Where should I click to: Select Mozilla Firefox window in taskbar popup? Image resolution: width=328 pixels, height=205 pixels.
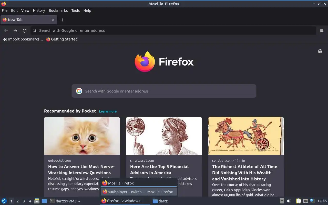point(139,183)
